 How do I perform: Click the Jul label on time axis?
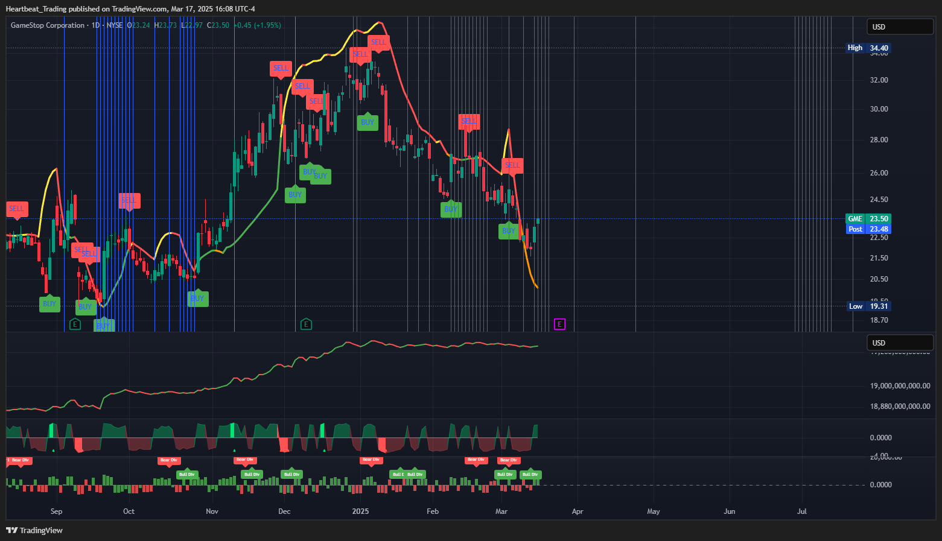(x=802, y=511)
